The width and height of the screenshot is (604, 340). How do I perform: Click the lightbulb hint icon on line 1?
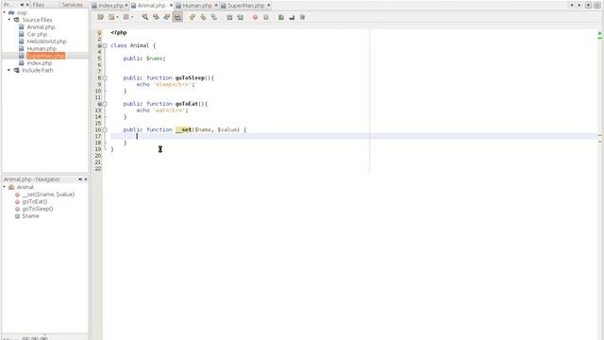[99, 33]
